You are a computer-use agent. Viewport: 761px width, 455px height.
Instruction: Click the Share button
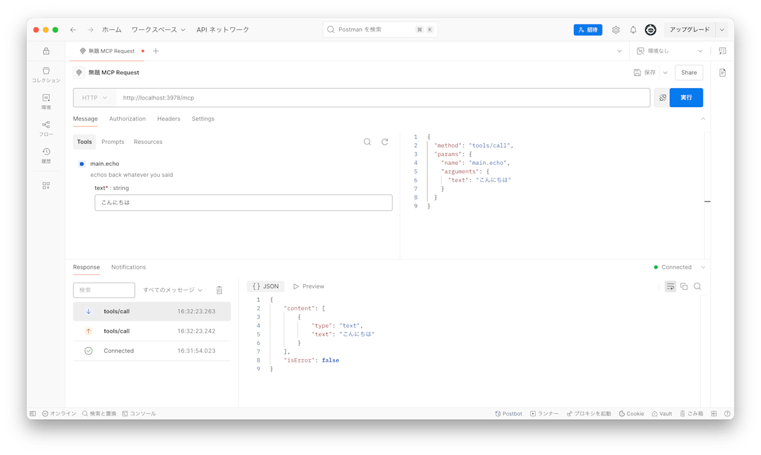tap(689, 73)
